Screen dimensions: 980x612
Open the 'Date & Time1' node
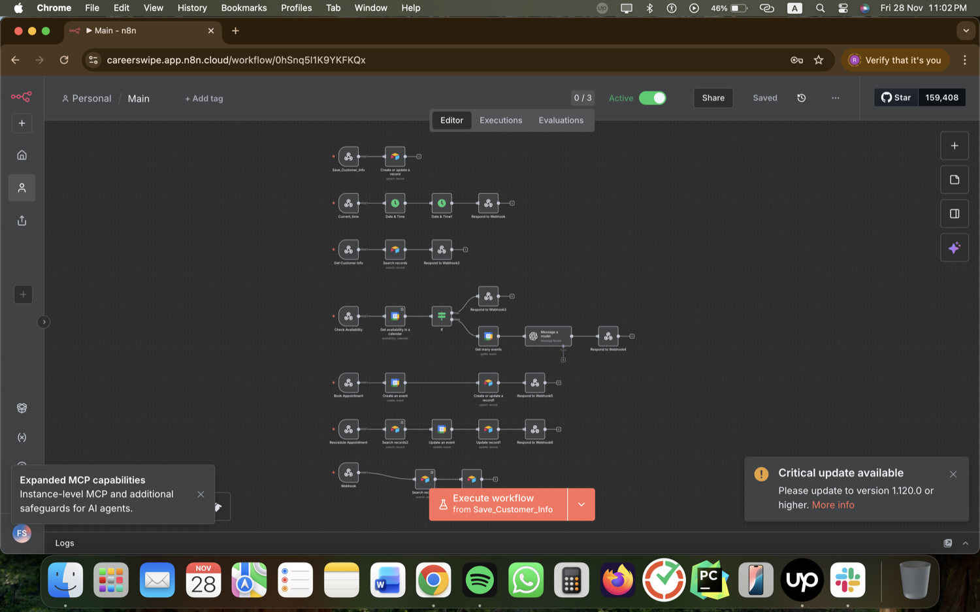coord(442,203)
